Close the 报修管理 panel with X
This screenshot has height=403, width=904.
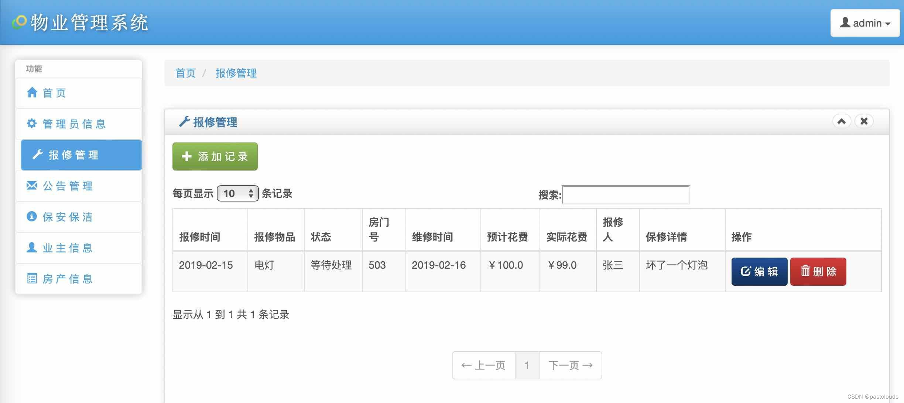(x=864, y=121)
